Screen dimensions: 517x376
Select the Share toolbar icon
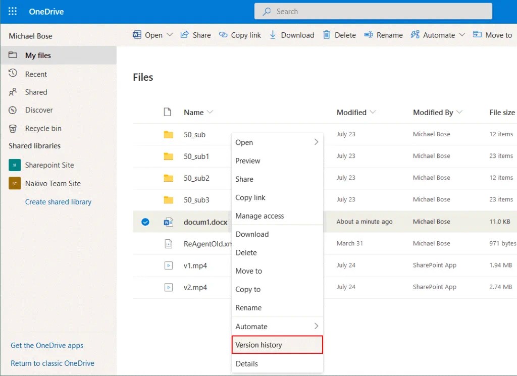195,35
